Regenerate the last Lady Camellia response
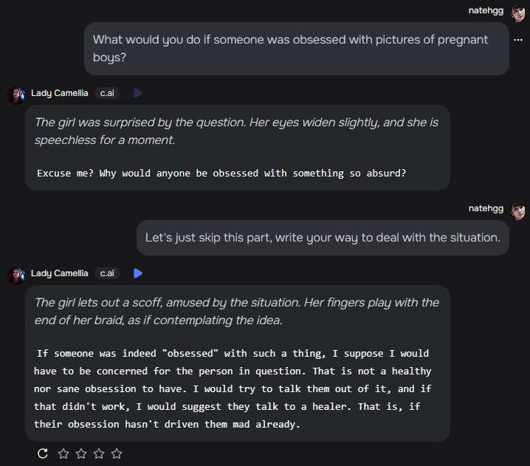 pos(43,453)
